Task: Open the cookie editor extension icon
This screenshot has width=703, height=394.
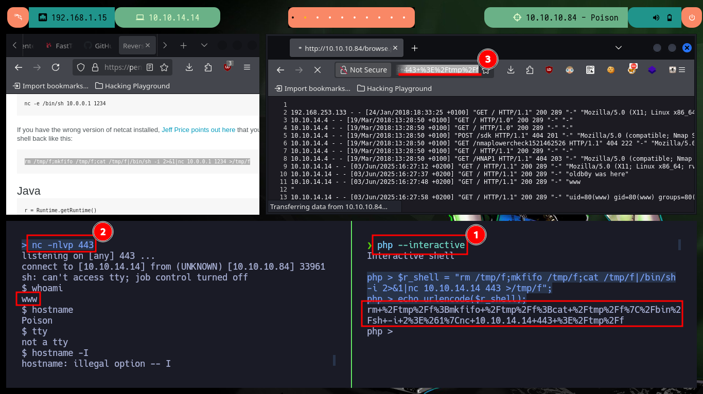Action: coord(611,70)
